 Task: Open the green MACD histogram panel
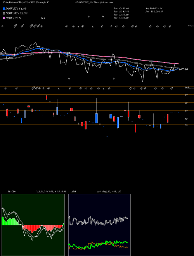click(x=33, y=225)
